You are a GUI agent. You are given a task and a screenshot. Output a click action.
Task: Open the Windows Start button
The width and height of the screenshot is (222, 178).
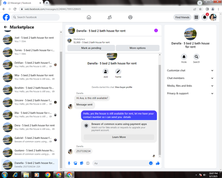(x=4, y=175)
